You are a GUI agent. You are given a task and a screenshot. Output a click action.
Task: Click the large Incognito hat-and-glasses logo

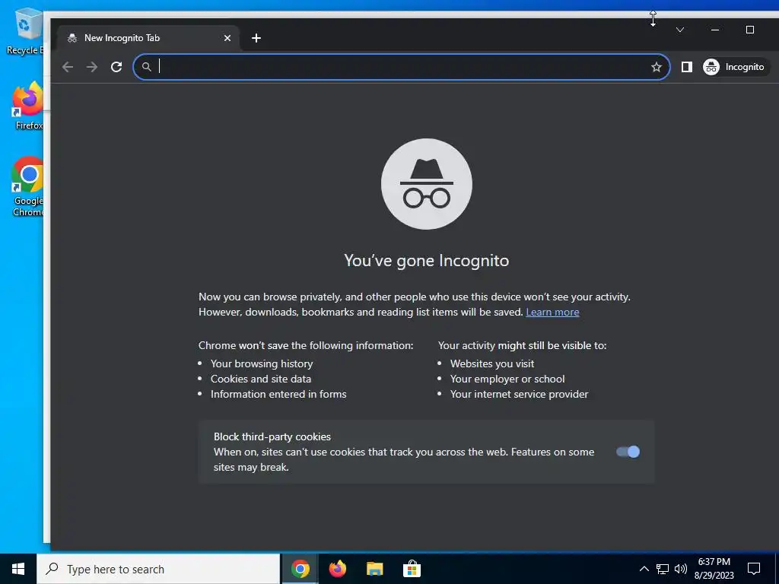(426, 184)
